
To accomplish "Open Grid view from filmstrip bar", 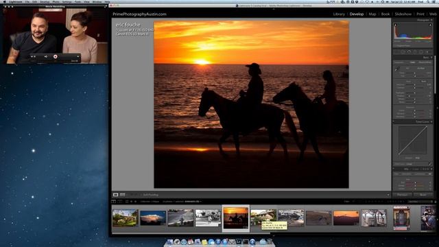I will click(127, 201).
